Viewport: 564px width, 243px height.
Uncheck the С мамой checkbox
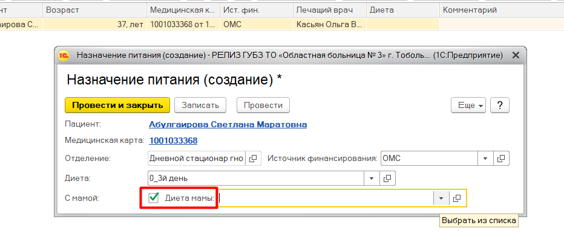154,198
